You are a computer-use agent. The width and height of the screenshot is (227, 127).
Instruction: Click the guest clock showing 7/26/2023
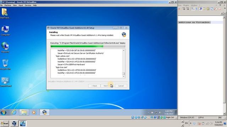169,113
